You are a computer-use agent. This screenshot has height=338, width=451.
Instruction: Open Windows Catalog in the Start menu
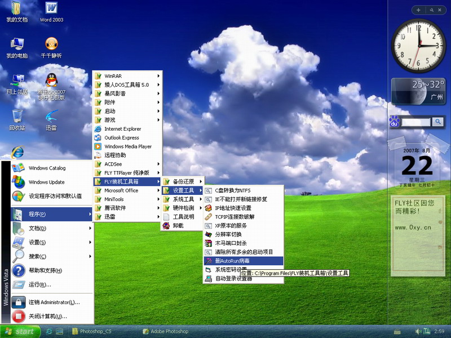(52, 168)
